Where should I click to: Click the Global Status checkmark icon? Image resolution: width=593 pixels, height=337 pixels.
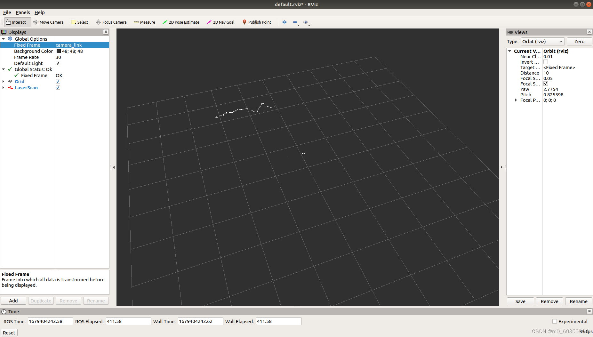click(10, 69)
